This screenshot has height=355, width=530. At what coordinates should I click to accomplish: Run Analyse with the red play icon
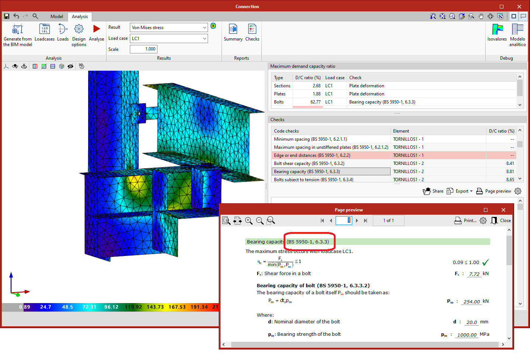click(97, 33)
